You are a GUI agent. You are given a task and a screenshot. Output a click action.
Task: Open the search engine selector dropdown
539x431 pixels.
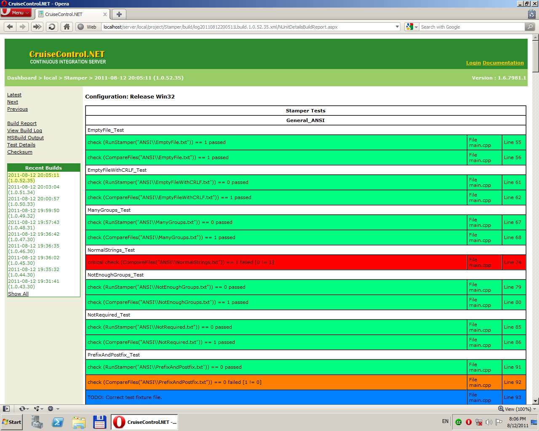point(411,27)
